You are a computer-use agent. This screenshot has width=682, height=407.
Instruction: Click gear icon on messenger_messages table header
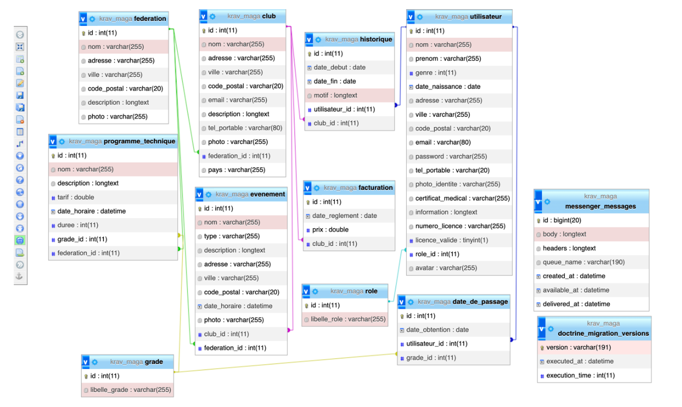pos(547,202)
